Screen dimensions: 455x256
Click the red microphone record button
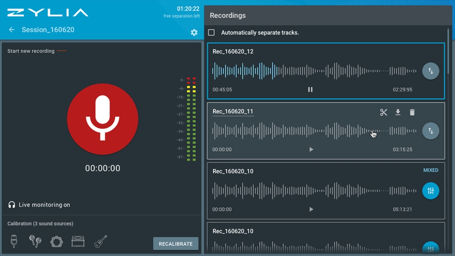coord(102,119)
